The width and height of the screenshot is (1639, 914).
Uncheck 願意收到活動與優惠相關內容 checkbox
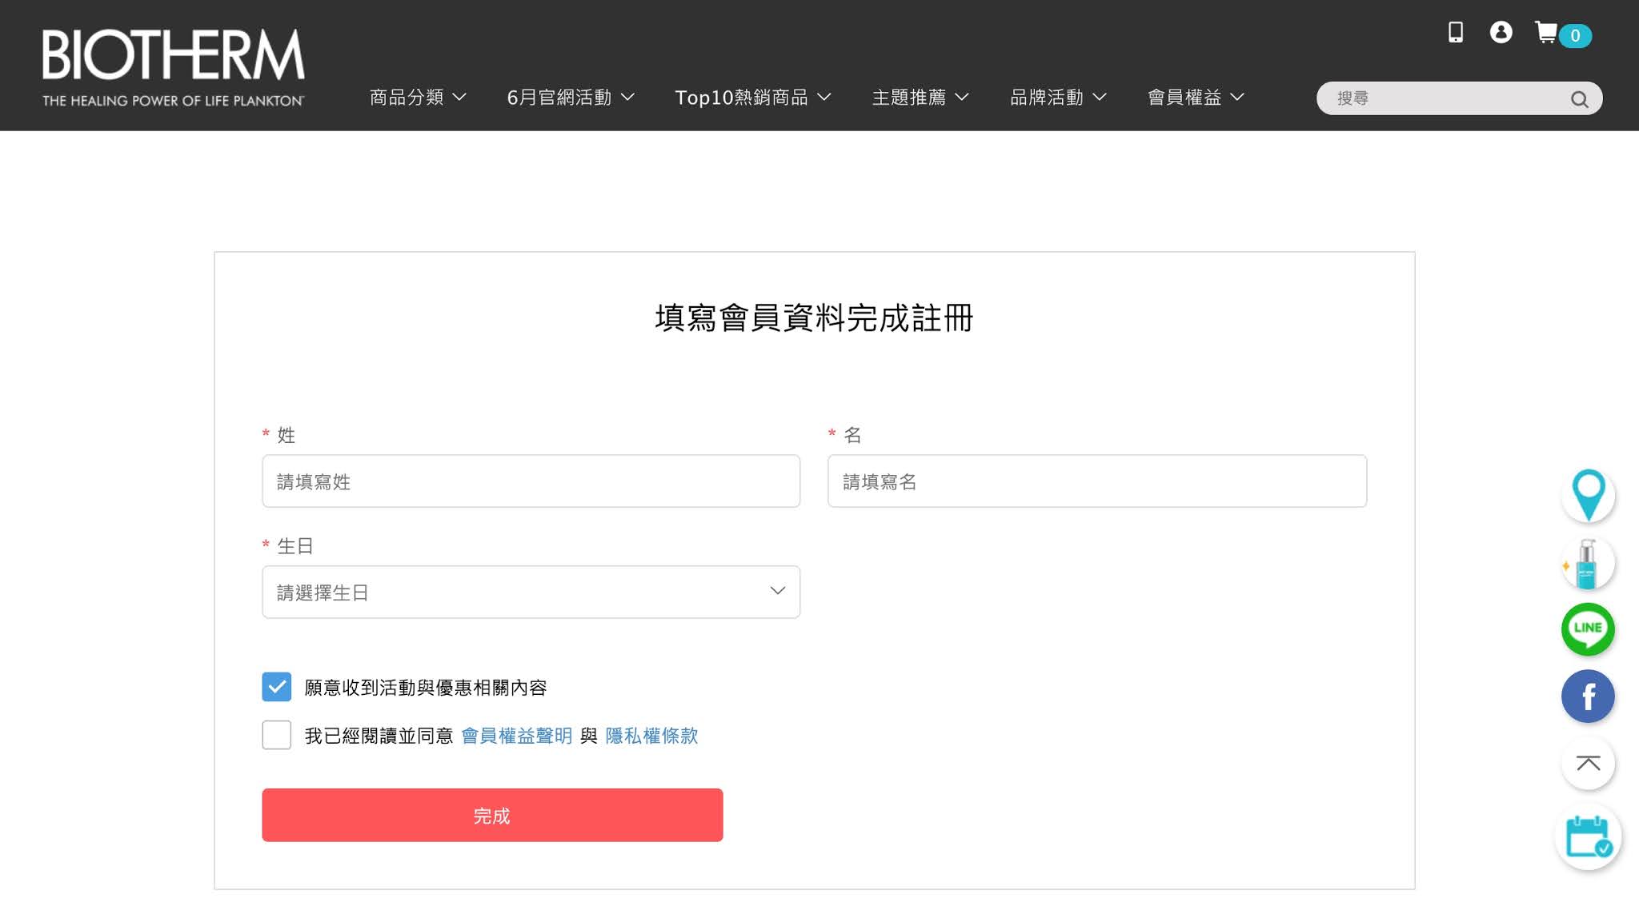(276, 687)
